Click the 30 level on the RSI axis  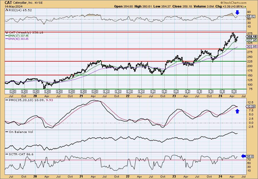tap(249, 23)
